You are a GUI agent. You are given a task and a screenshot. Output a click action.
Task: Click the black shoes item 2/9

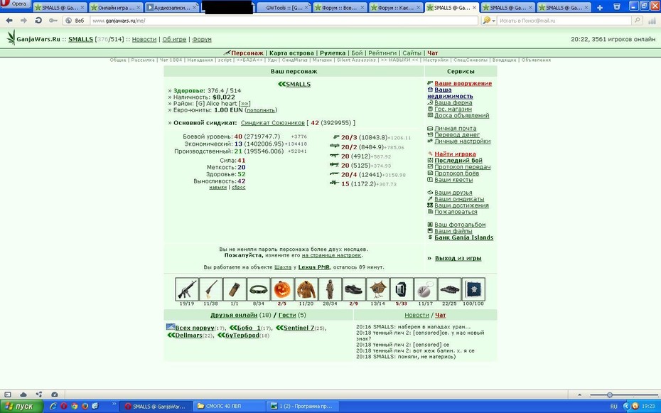[354, 289]
